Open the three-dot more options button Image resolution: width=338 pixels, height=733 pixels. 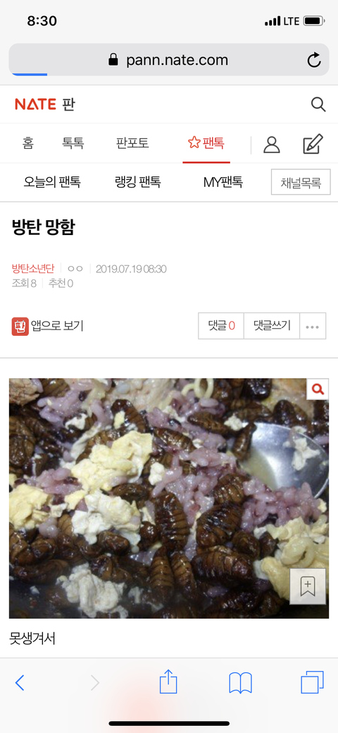click(x=313, y=326)
